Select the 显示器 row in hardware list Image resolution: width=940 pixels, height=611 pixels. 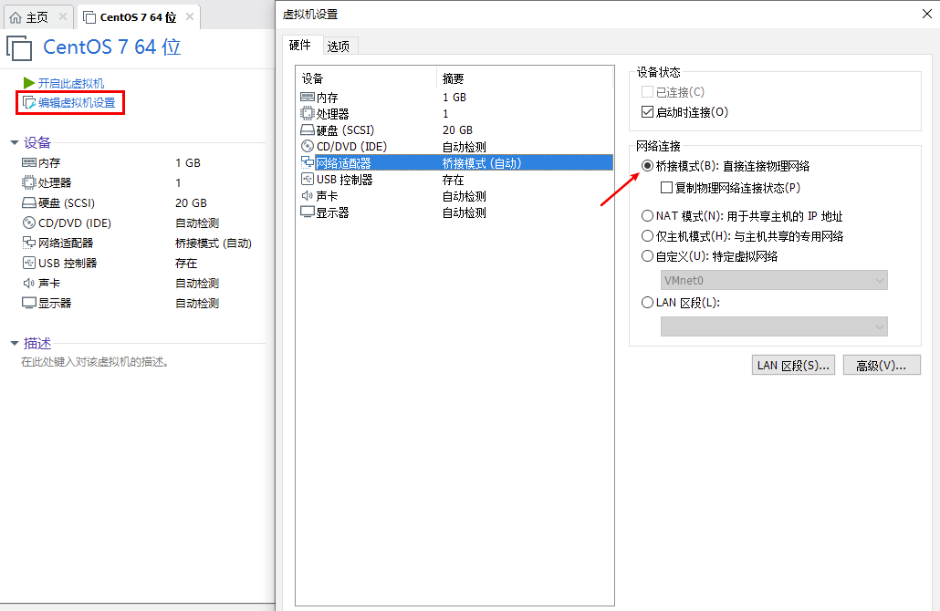point(455,212)
